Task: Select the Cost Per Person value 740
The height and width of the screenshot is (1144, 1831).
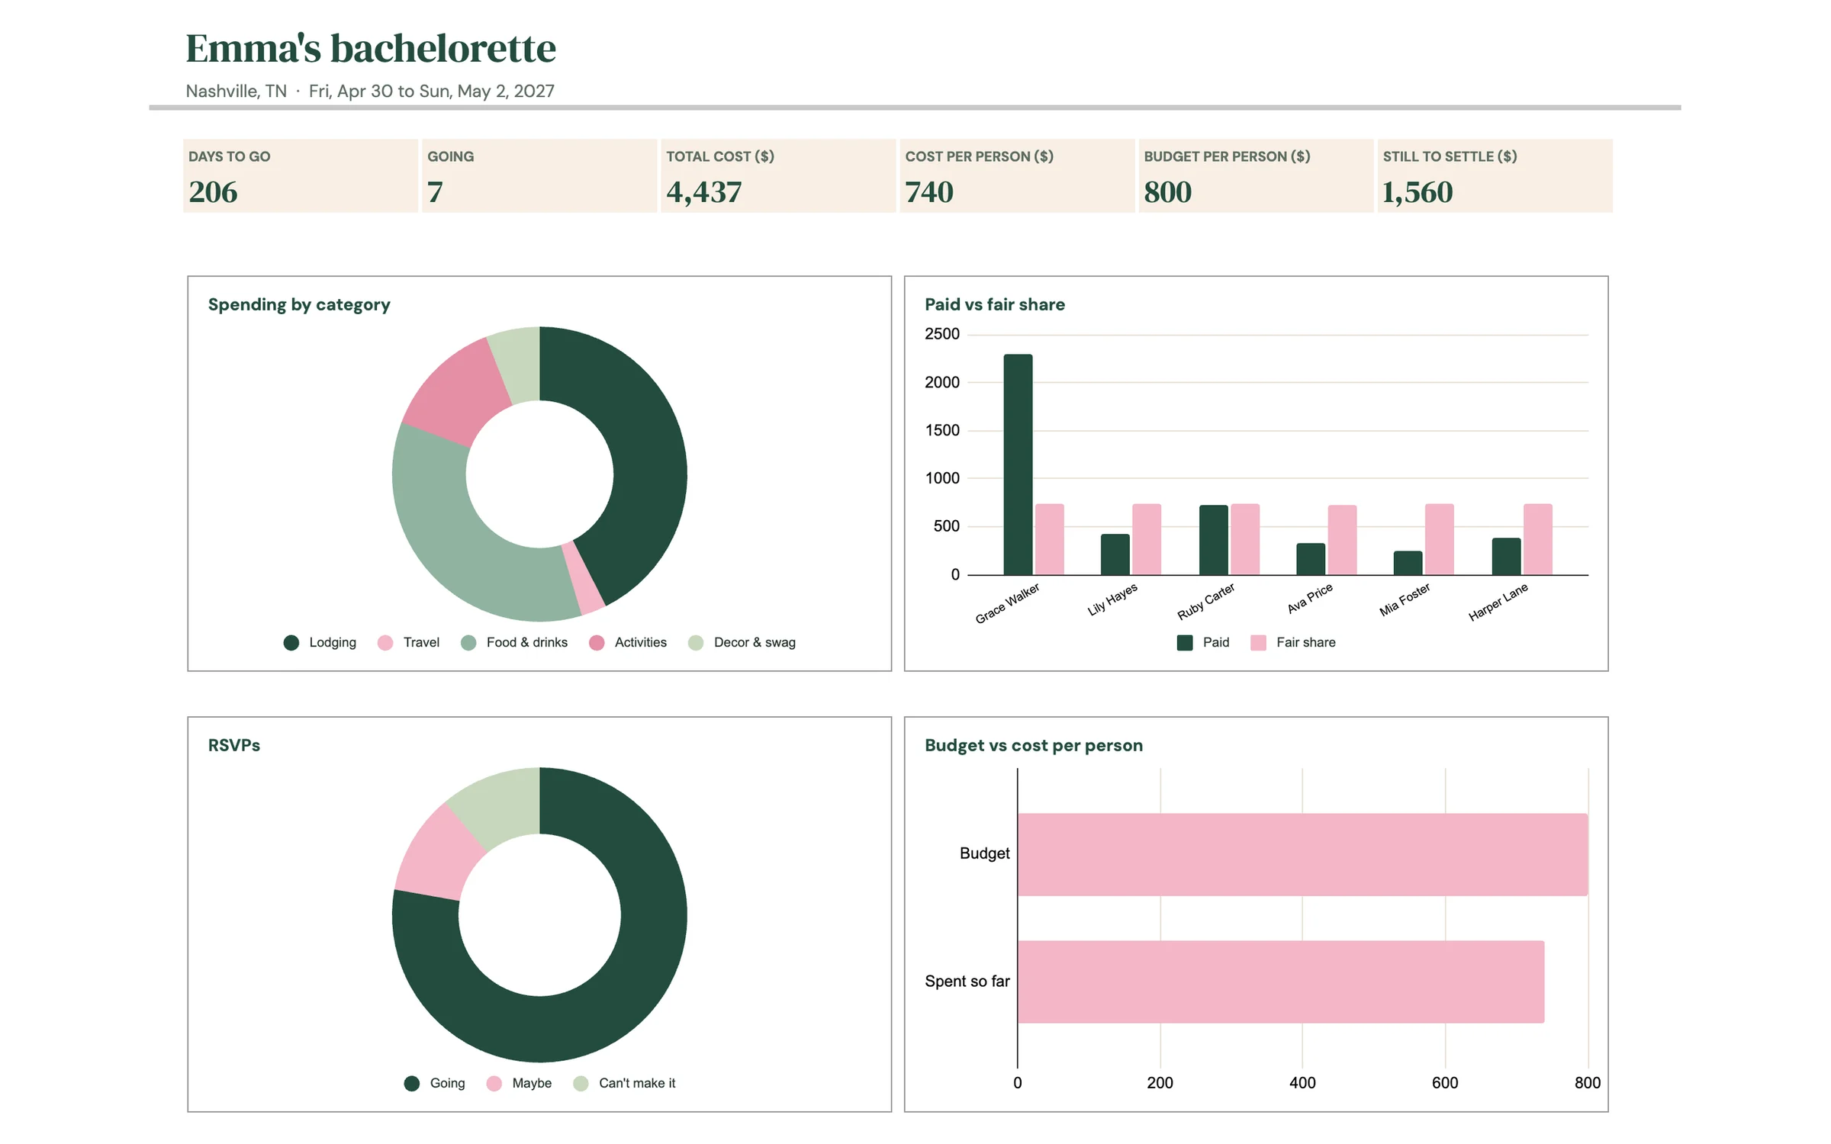Action: [x=929, y=192]
